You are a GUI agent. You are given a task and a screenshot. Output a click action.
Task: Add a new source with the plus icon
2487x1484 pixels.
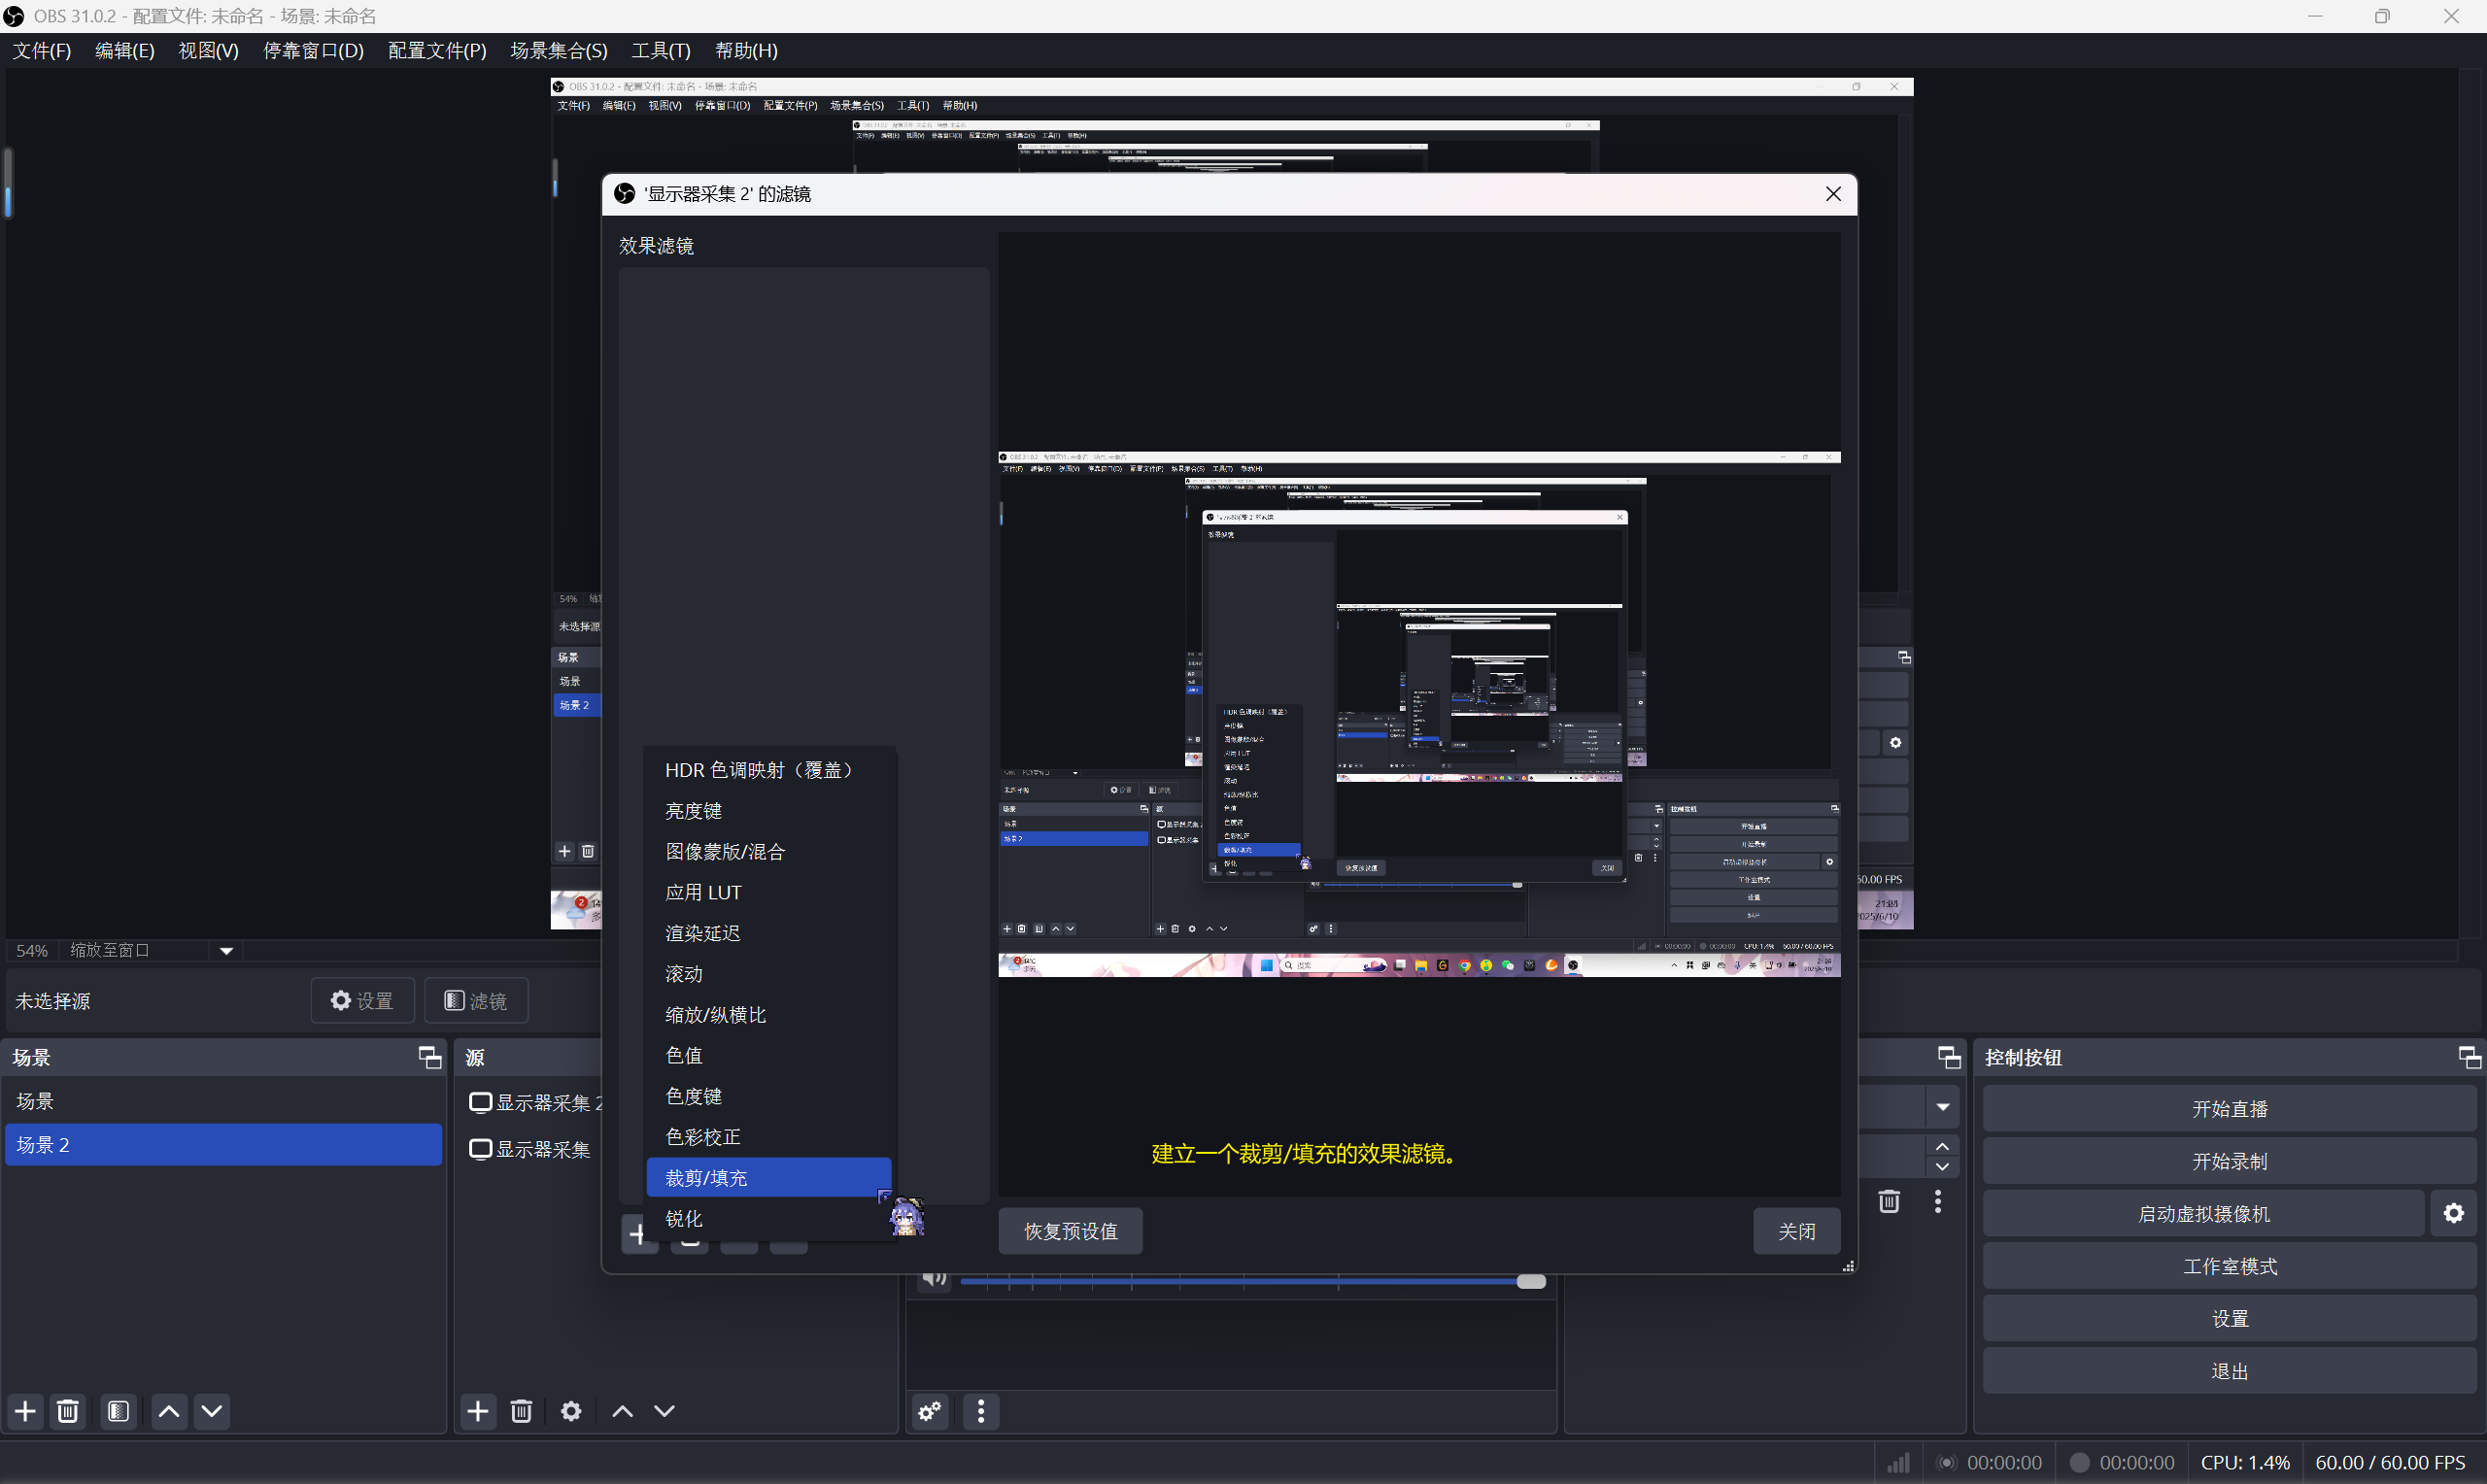[x=478, y=1411]
